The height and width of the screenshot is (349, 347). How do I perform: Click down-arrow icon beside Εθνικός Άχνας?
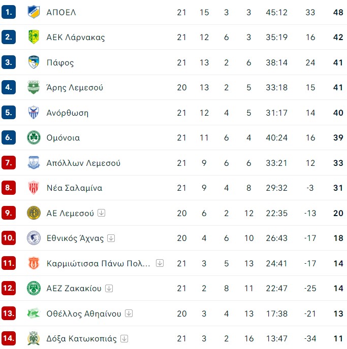point(111,238)
